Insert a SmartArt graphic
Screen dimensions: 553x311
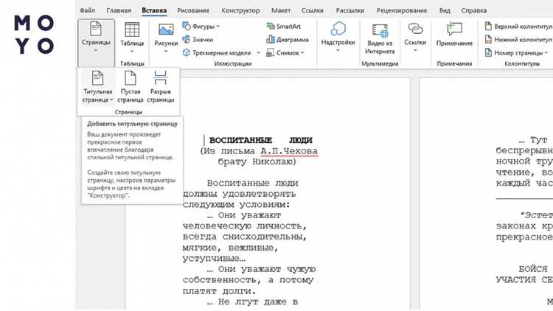(x=284, y=26)
